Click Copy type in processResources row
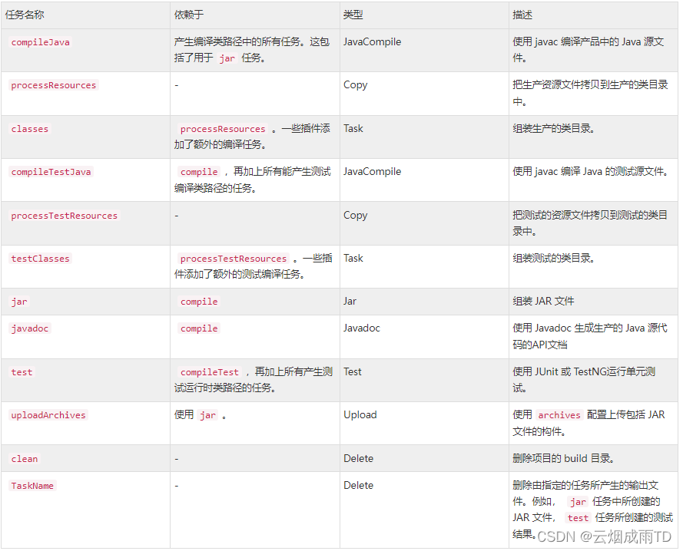This screenshot has height=551, width=683. (356, 85)
